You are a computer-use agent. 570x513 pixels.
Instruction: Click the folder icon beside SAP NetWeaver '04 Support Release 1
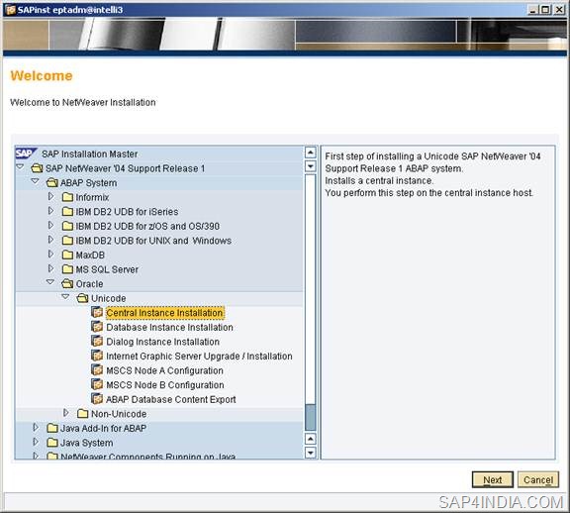(x=37, y=168)
